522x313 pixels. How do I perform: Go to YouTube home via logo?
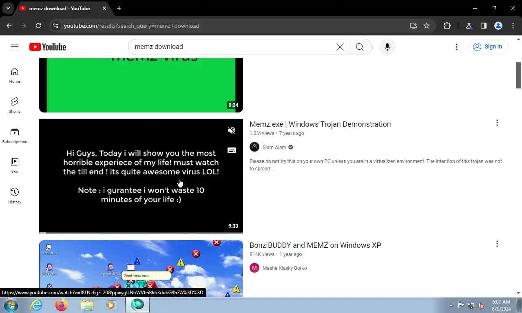click(x=48, y=47)
